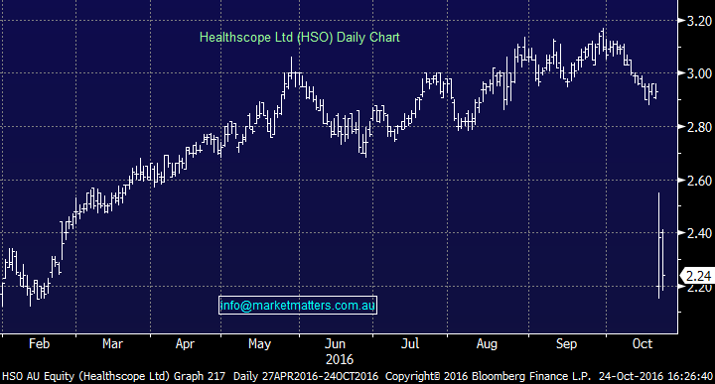Click the Daily 27APR2016-24OCT2016 range text

coord(306,376)
